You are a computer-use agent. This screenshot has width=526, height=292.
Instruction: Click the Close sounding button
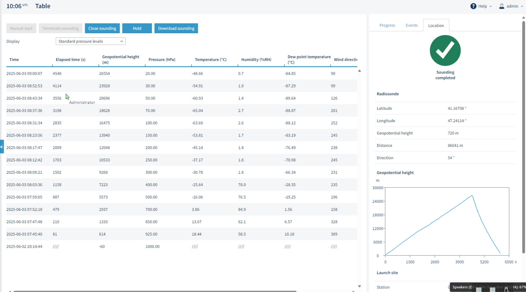pyautogui.click(x=102, y=28)
